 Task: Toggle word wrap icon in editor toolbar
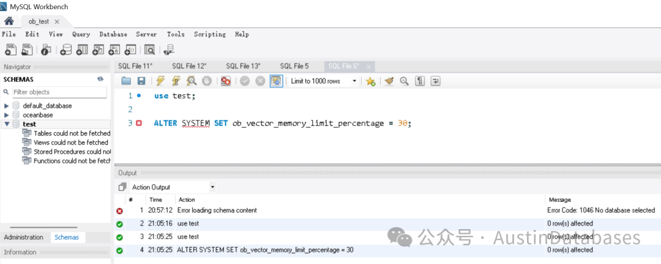[435, 81]
